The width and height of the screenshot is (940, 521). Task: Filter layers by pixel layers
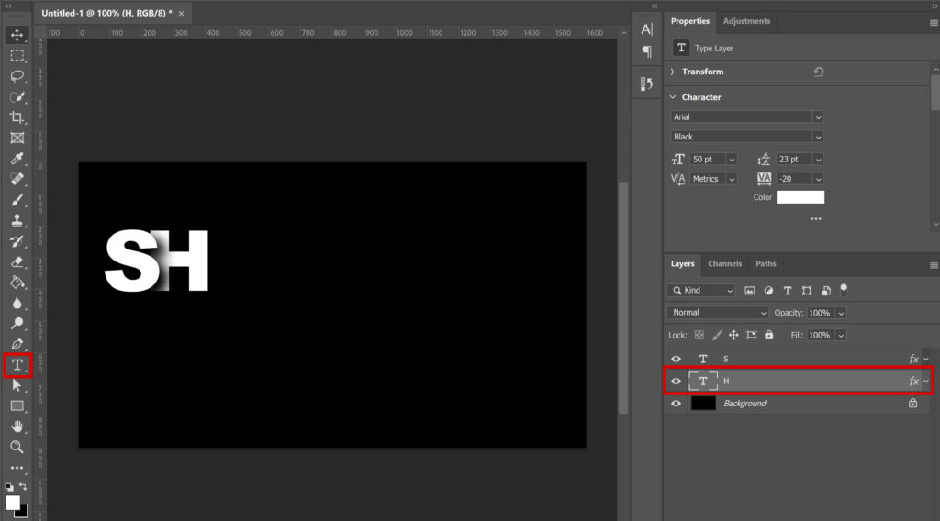[x=749, y=291]
